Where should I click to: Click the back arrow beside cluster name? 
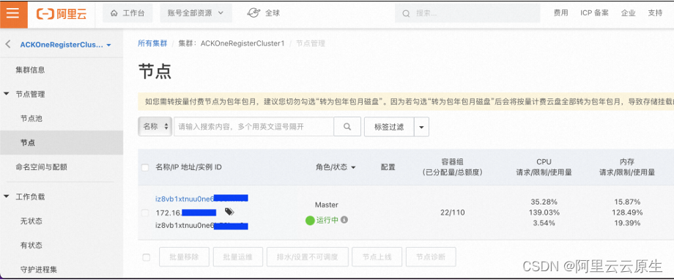pos(8,44)
